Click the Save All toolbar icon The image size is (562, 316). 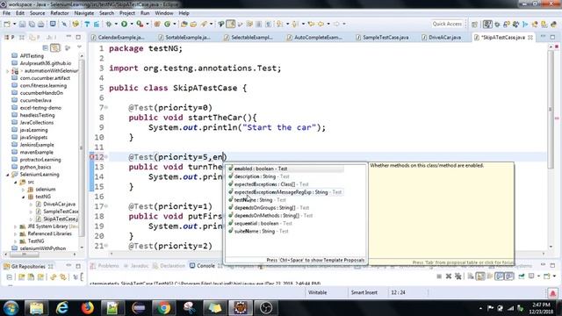pyautogui.click(x=32, y=24)
